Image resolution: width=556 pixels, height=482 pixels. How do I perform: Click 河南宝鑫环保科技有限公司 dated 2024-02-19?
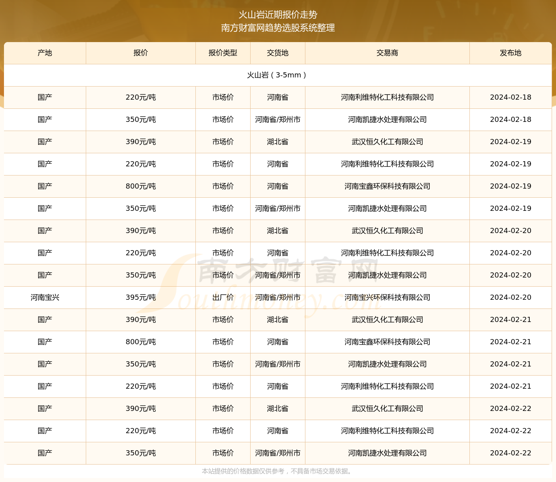coord(387,186)
